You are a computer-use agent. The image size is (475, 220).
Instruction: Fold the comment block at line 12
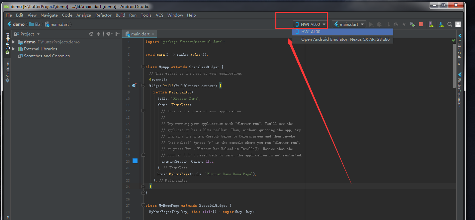pyautogui.click(x=143, y=111)
